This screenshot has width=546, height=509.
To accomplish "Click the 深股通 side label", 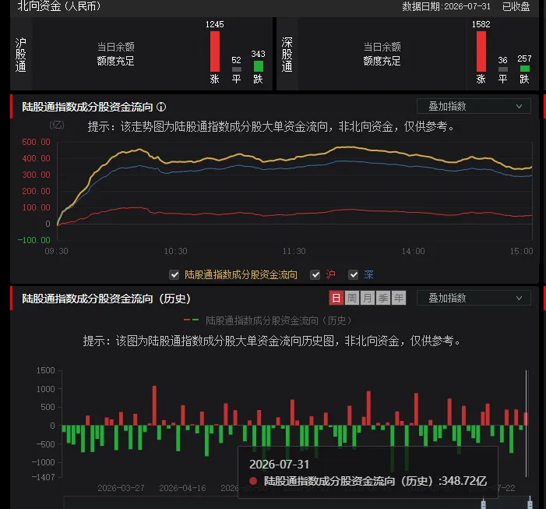I will 287,55.
